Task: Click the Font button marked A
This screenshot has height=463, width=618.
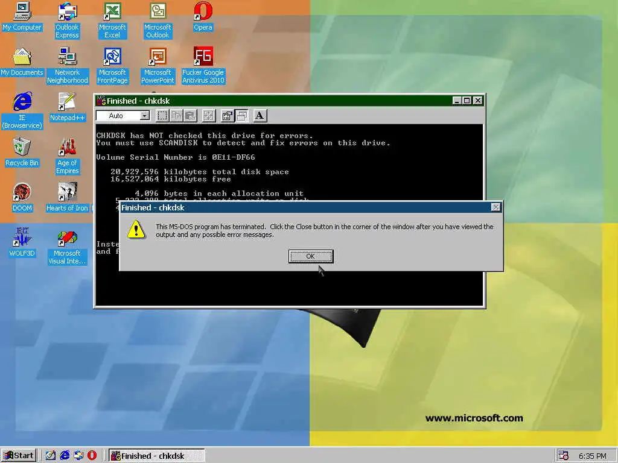Action: 260,116
